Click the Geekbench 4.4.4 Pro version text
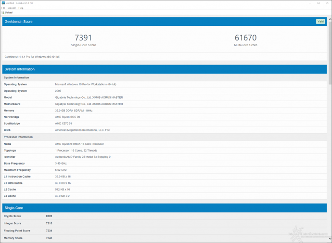The width and height of the screenshot is (332, 243). coord(32,57)
